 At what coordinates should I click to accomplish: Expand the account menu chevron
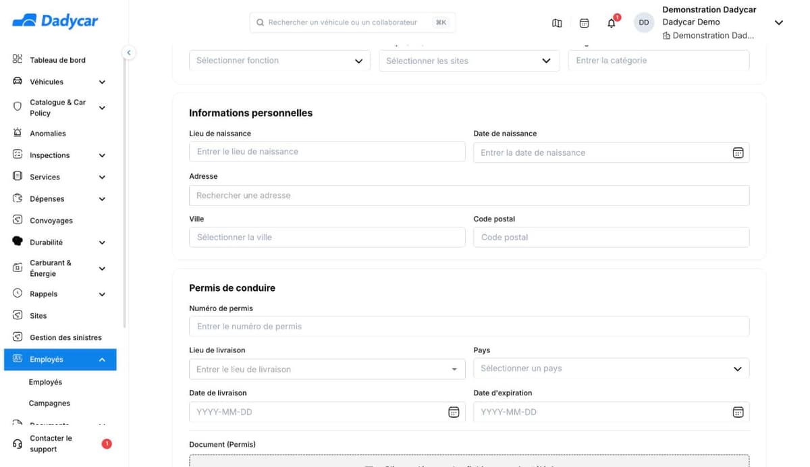click(778, 23)
